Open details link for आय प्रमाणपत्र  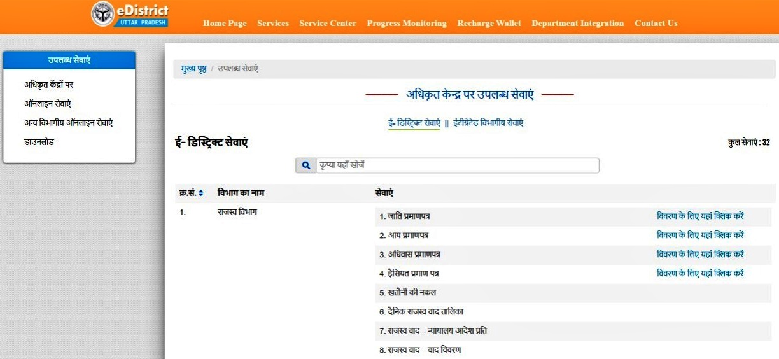[700, 235]
